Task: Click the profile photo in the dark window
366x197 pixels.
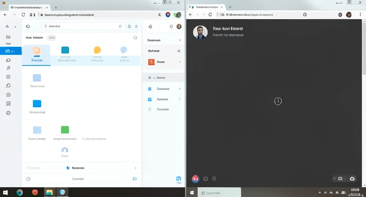Action: pyautogui.click(x=200, y=32)
